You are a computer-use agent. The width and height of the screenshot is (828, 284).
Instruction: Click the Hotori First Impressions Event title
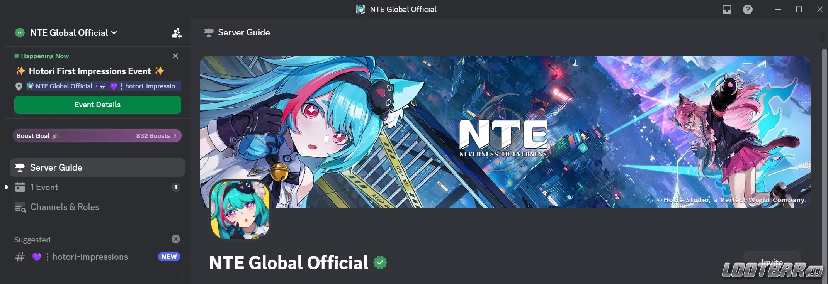coord(90,71)
